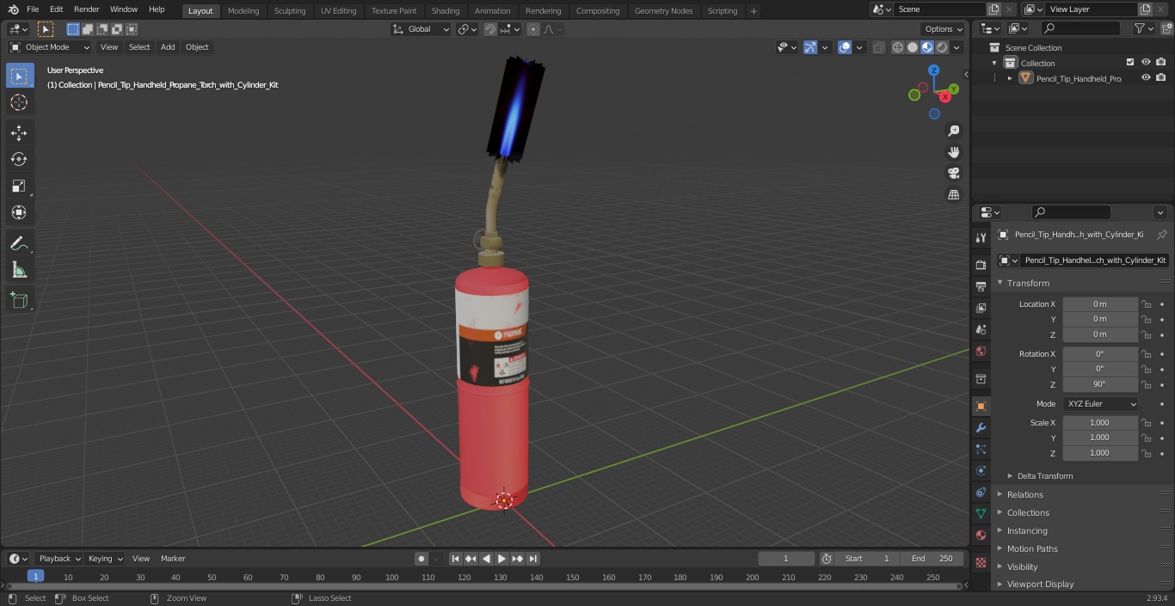Toggle snapping magnet

click(489, 29)
